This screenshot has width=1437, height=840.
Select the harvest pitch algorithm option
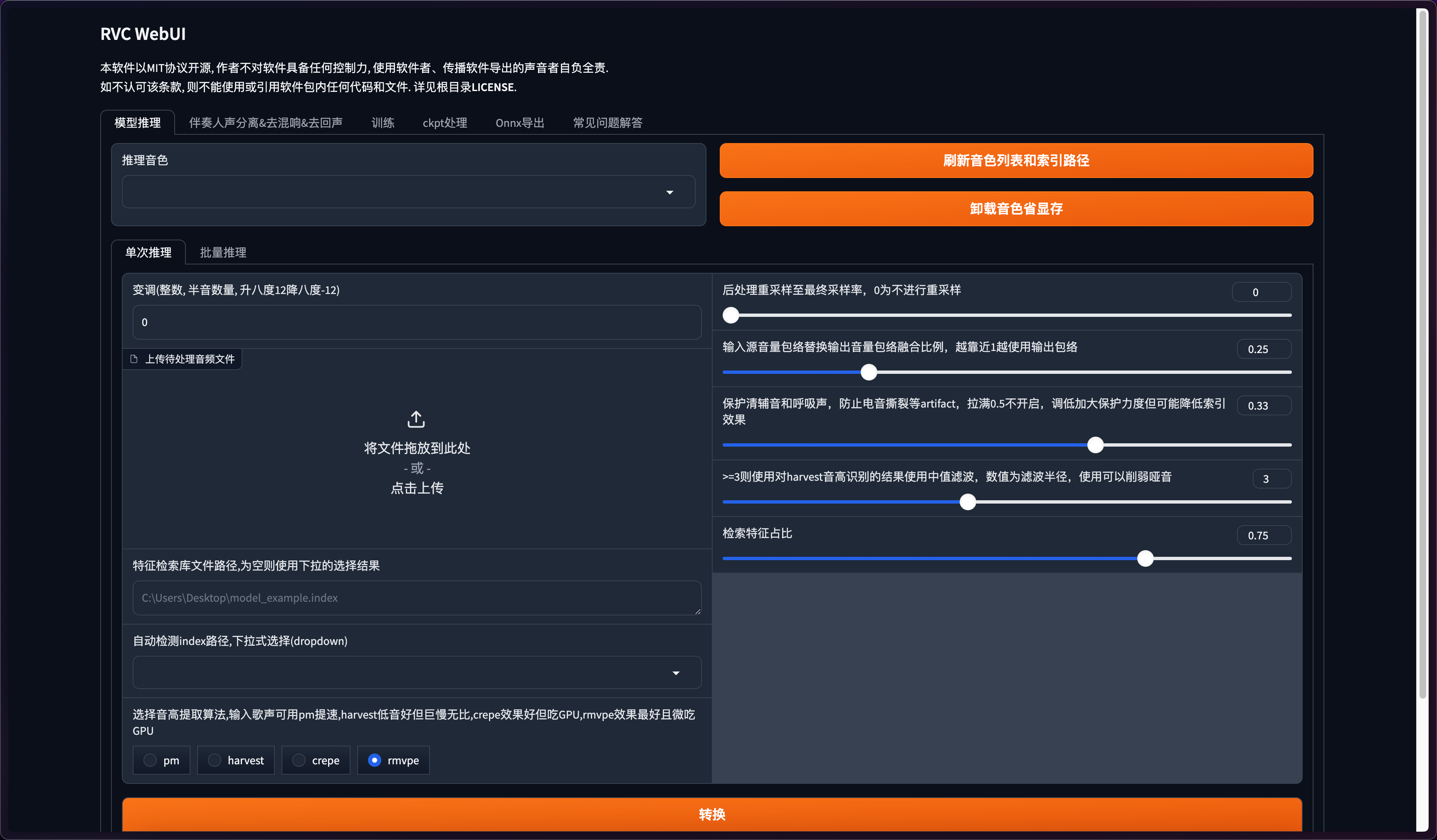pos(215,760)
